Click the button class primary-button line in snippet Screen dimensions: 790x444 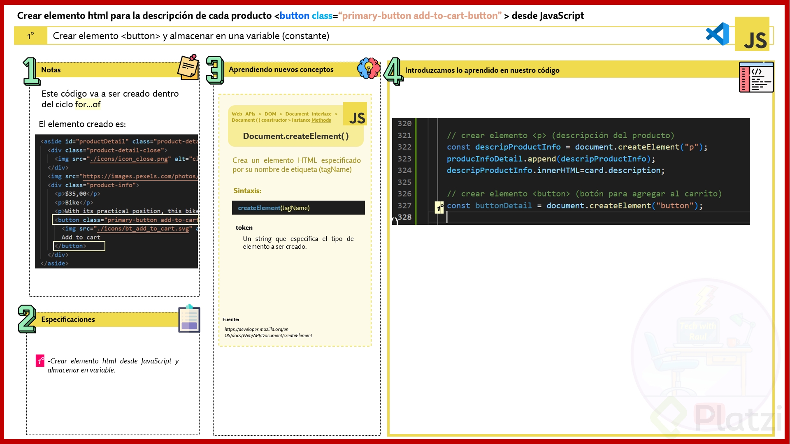[126, 220]
